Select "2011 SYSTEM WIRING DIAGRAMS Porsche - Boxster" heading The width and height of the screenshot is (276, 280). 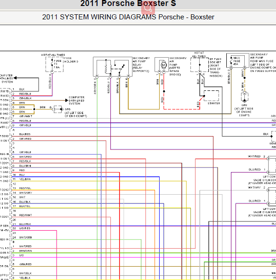pyautogui.click(x=128, y=17)
